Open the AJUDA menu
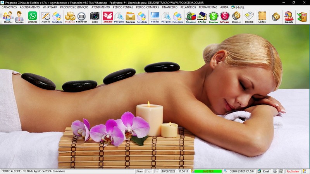The image size is (310, 174). [224, 7]
